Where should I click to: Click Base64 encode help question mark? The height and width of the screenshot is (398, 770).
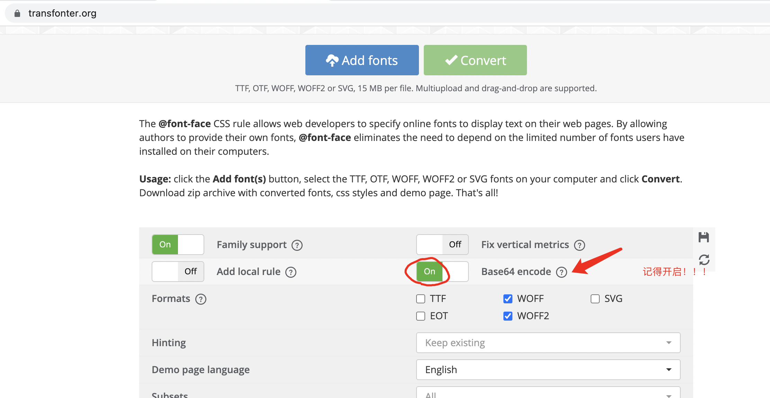tap(561, 272)
